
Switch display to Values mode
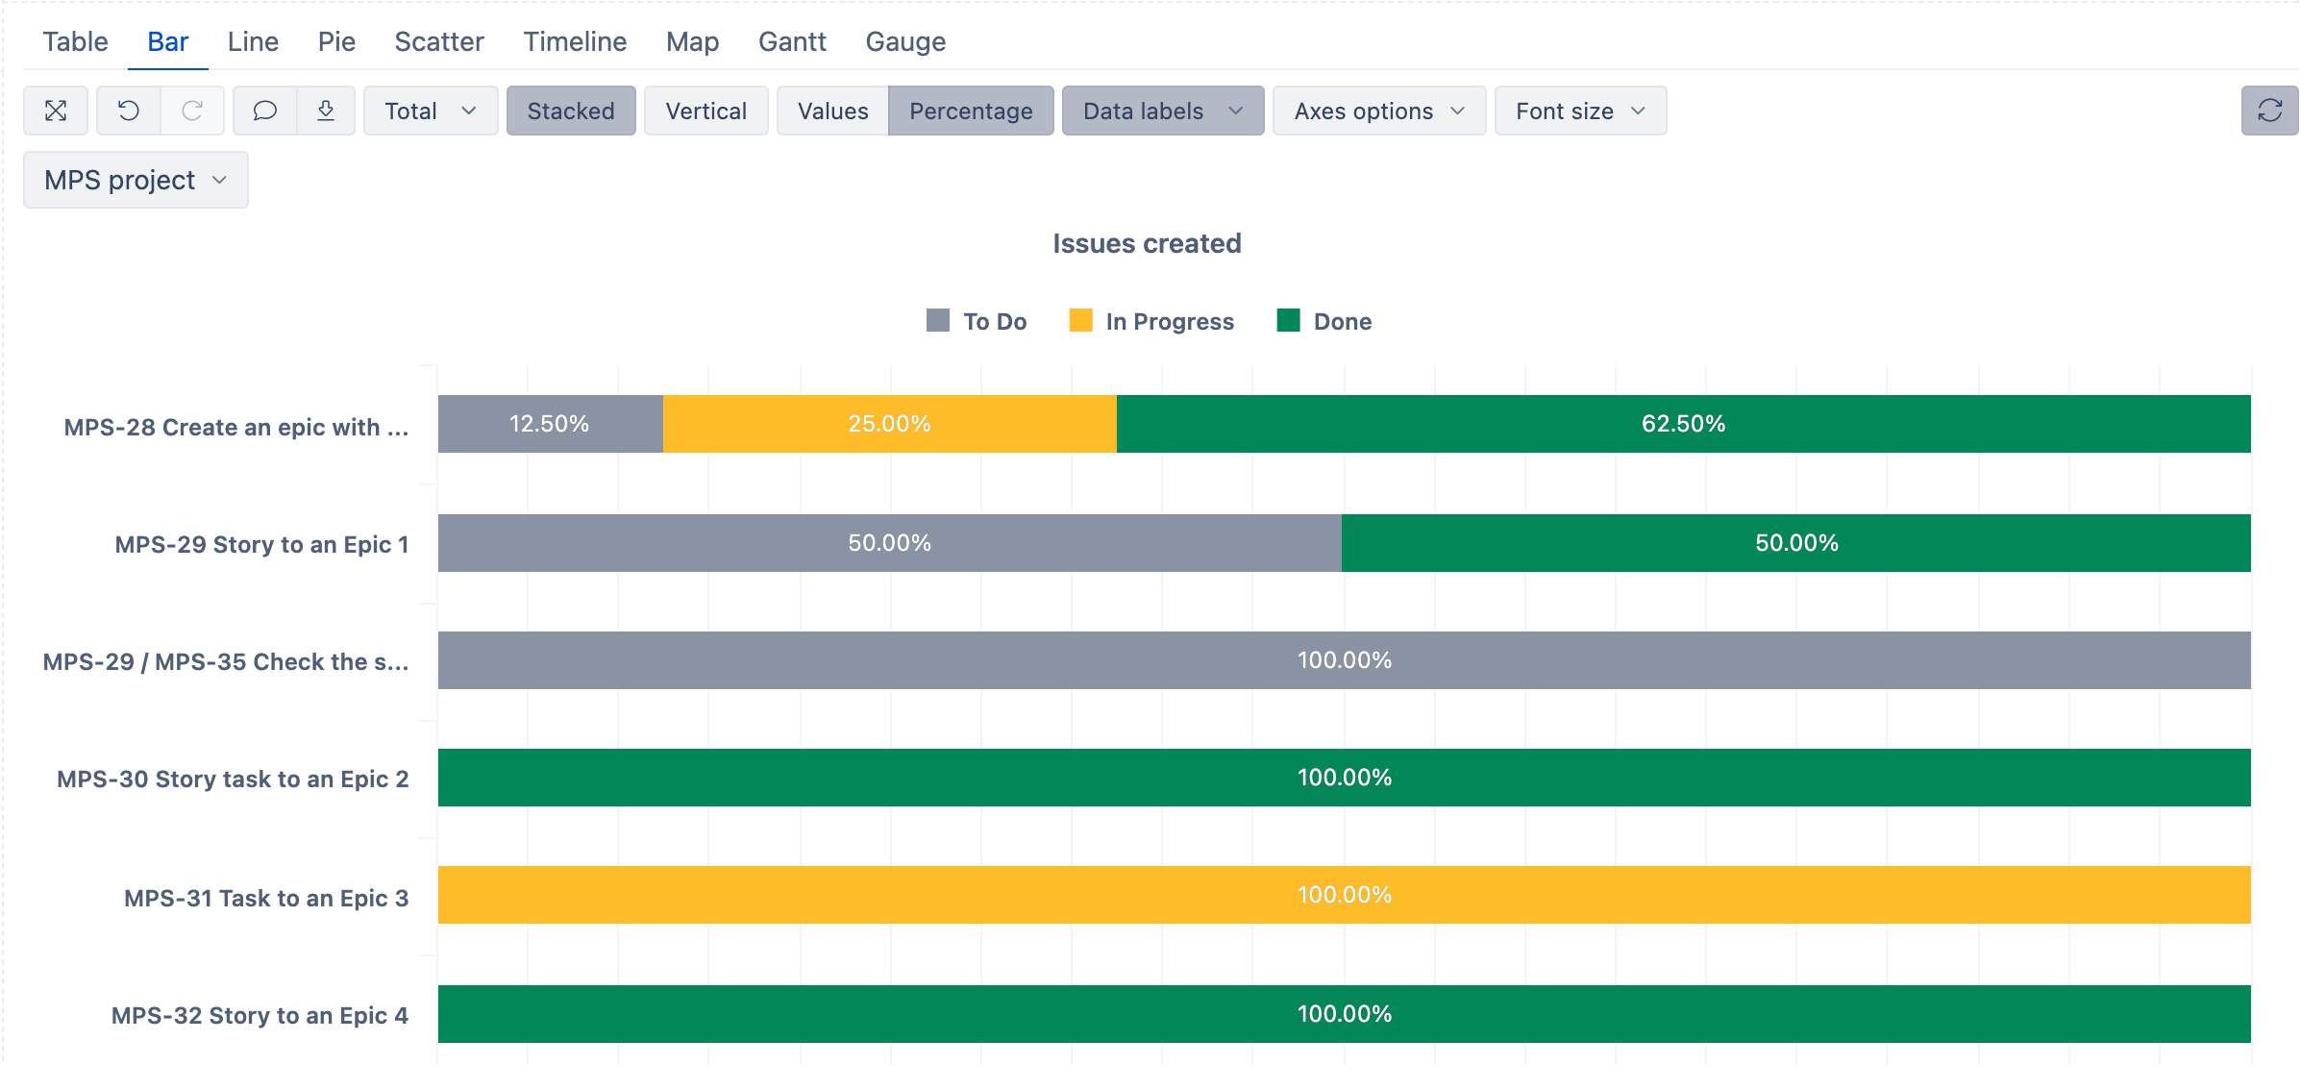click(x=832, y=111)
